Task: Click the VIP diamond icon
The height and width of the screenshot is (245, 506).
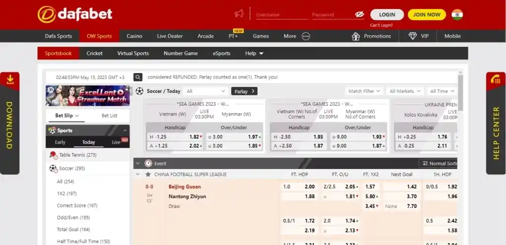Action: point(413,36)
